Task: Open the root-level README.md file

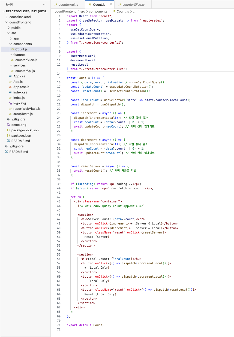Action: 26,152
